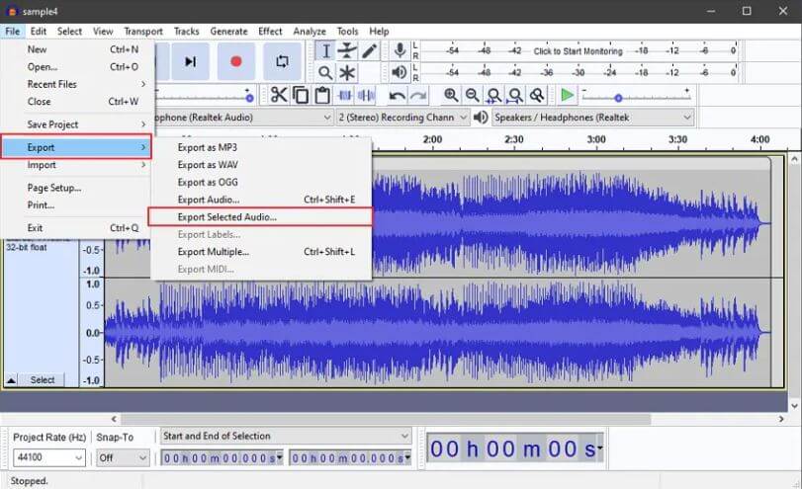Toggle the Loop playback button

coord(282,61)
